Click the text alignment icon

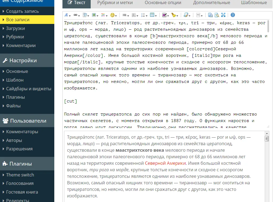coord(135,15)
